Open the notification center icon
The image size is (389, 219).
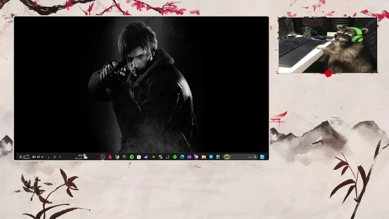click(x=20, y=157)
